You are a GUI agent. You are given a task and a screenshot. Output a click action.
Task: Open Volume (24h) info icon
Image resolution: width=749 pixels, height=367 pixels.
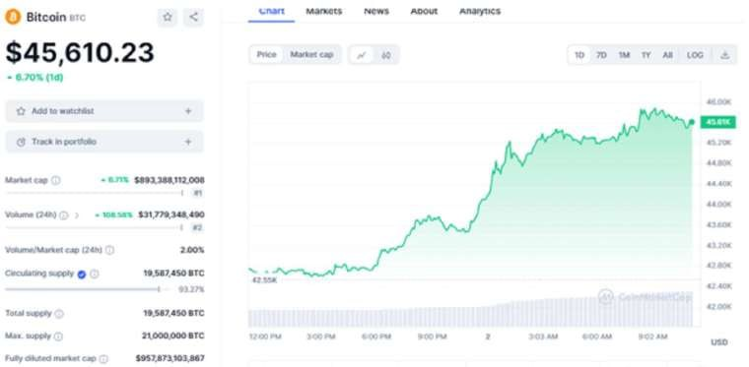tap(63, 214)
